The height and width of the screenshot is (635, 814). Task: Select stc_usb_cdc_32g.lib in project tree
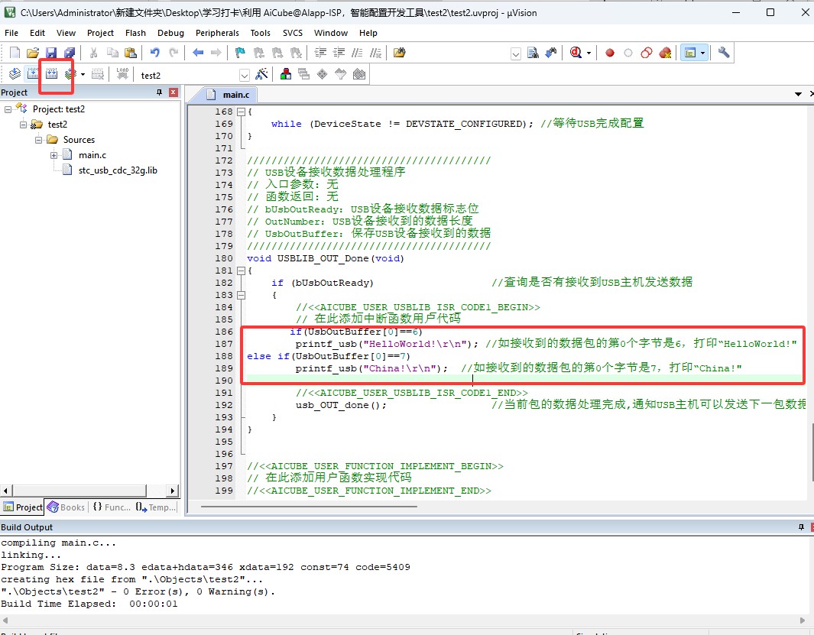[x=118, y=170]
